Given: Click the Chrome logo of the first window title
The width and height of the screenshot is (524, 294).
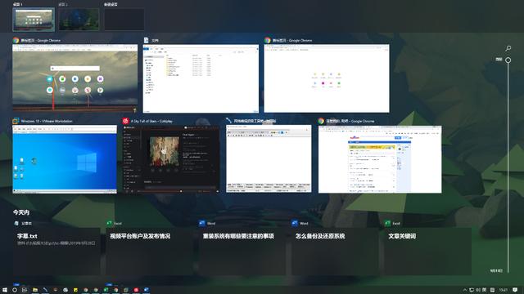Looking at the screenshot, I should [x=16, y=40].
